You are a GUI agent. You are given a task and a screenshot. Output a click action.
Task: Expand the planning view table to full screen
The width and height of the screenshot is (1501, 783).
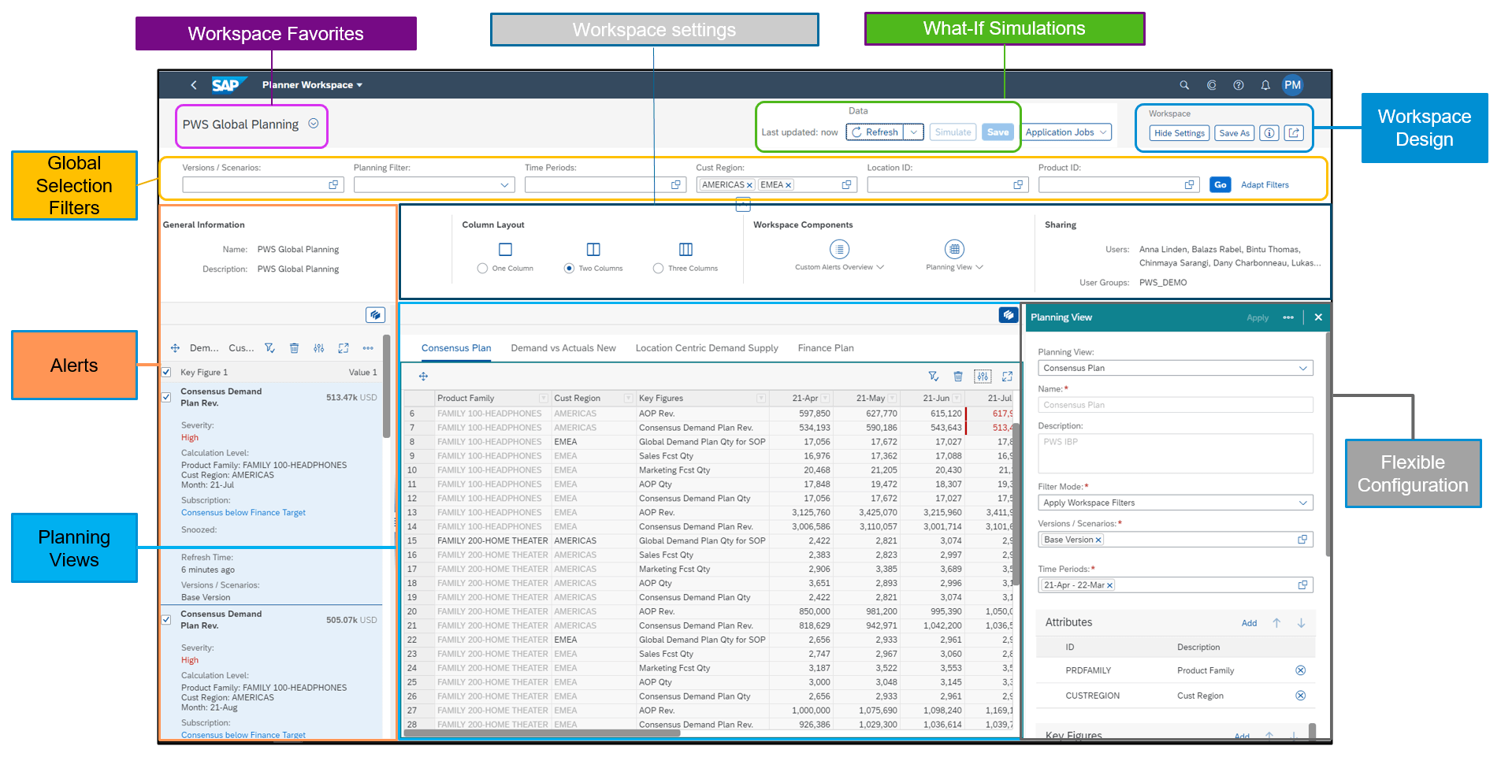tap(1006, 377)
